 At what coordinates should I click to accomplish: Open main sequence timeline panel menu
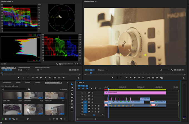point(83,82)
